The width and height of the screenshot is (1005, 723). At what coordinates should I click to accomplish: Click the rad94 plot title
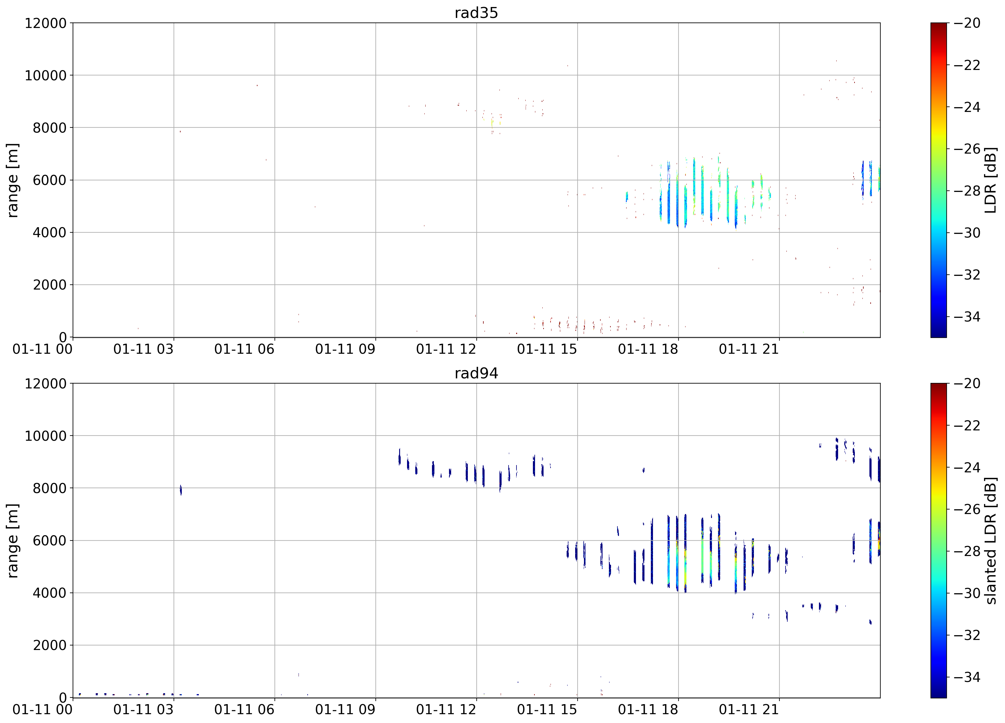(x=476, y=373)
